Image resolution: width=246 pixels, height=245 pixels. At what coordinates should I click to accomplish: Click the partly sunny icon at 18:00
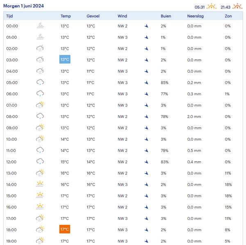(x=40, y=229)
